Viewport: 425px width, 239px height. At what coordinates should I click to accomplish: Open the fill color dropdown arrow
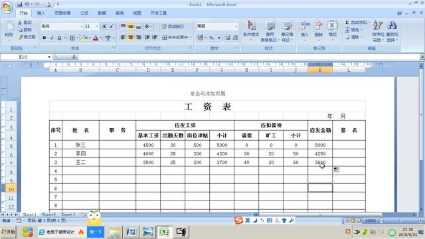pos(90,38)
